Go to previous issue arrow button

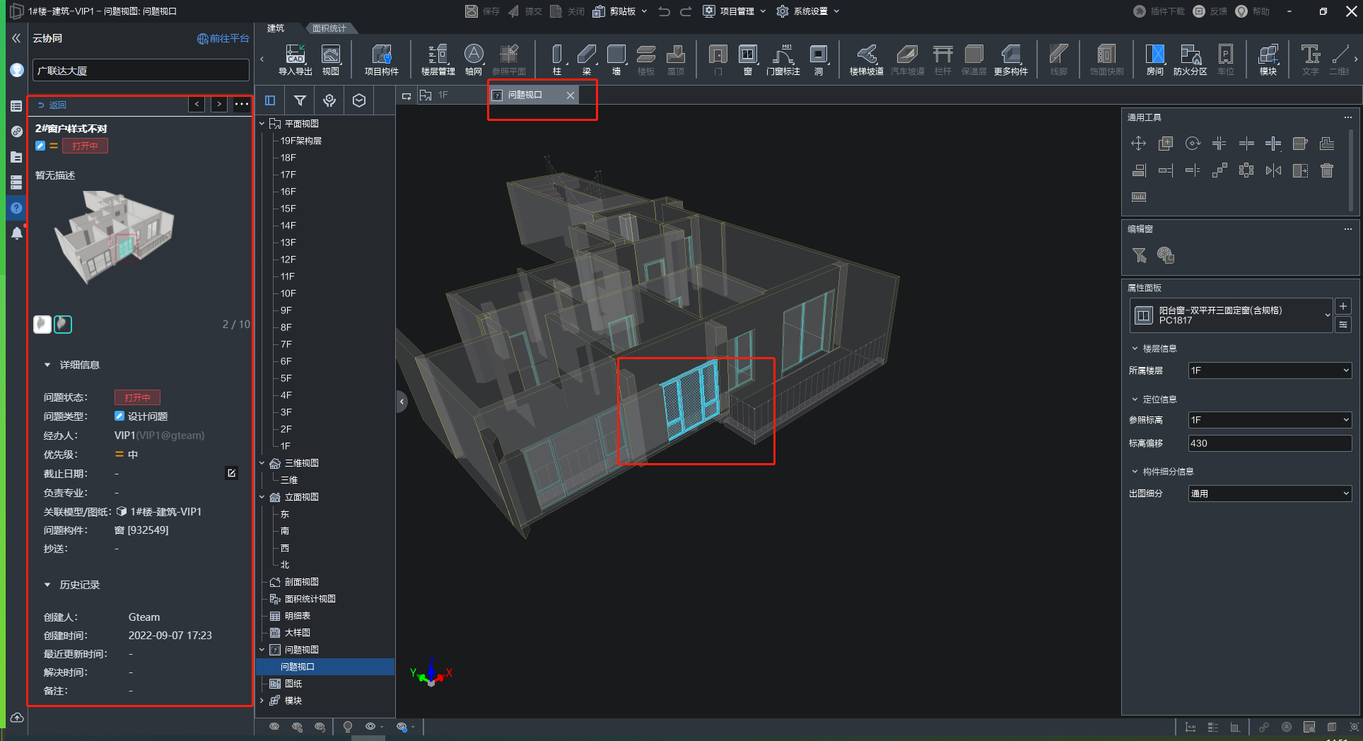[x=197, y=105]
